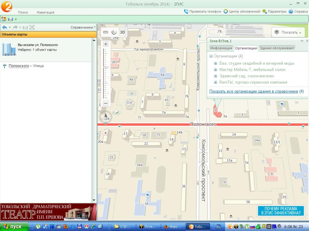Click the map zoom slider handle
Viewport: 309px width, 231px height.
(106, 67)
